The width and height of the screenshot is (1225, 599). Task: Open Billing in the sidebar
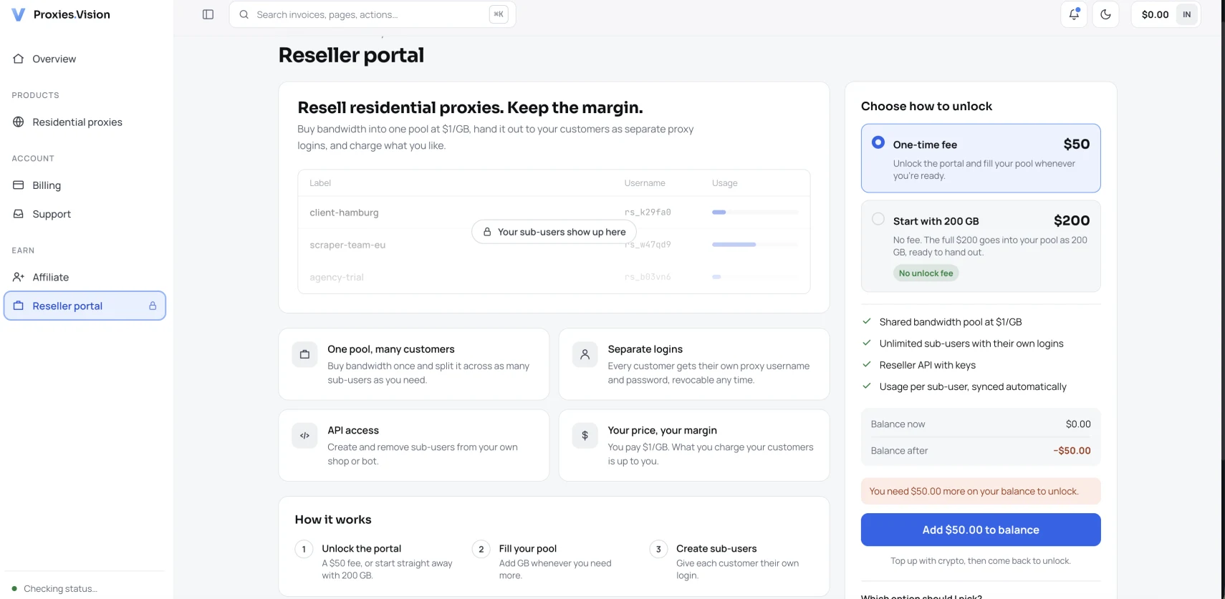[x=85, y=185]
